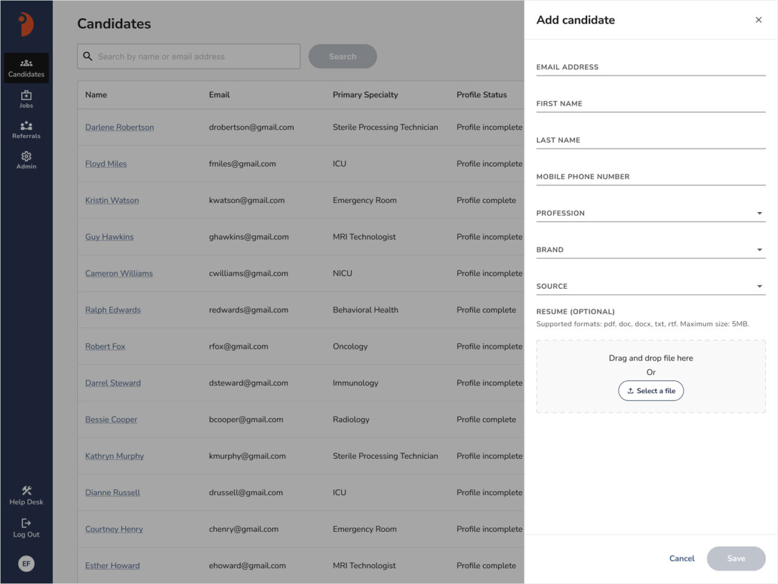Open Candidates section in sidebar
The height and width of the screenshot is (584, 778).
click(26, 68)
